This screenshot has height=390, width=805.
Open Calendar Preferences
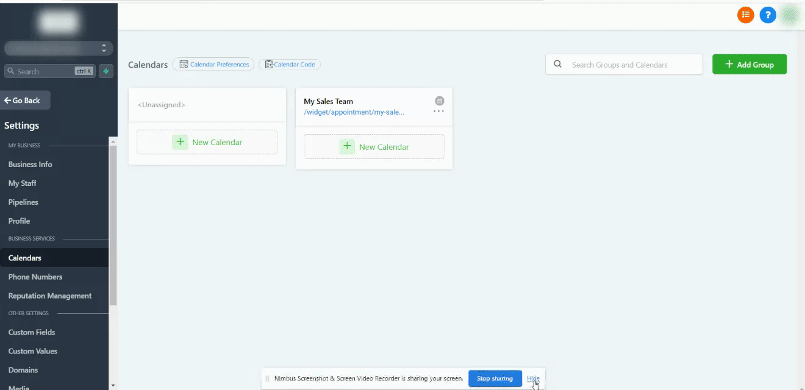(x=213, y=64)
